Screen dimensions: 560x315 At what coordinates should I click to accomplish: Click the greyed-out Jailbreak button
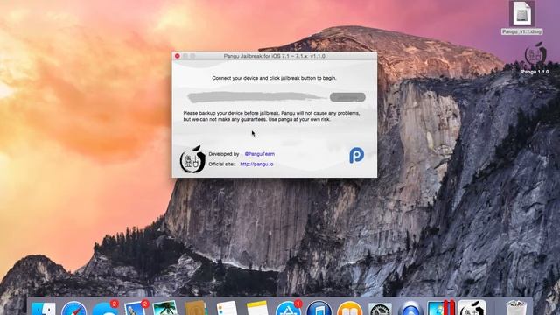pyautogui.click(x=347, y=97)
